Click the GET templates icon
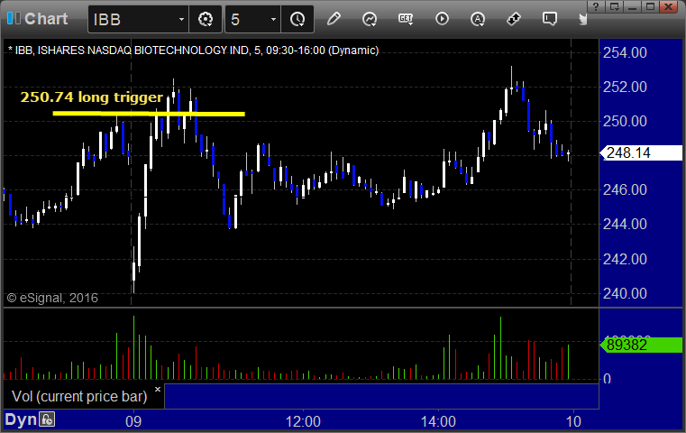This screenshot has width=686, height=433. pos(406,19)
